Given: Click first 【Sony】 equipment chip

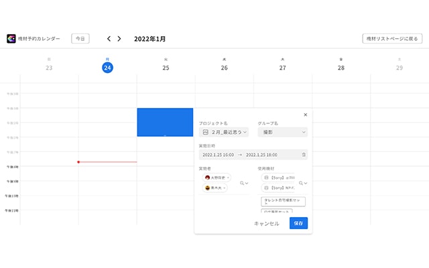Looking at the screenshot, I should coord(279,178).
